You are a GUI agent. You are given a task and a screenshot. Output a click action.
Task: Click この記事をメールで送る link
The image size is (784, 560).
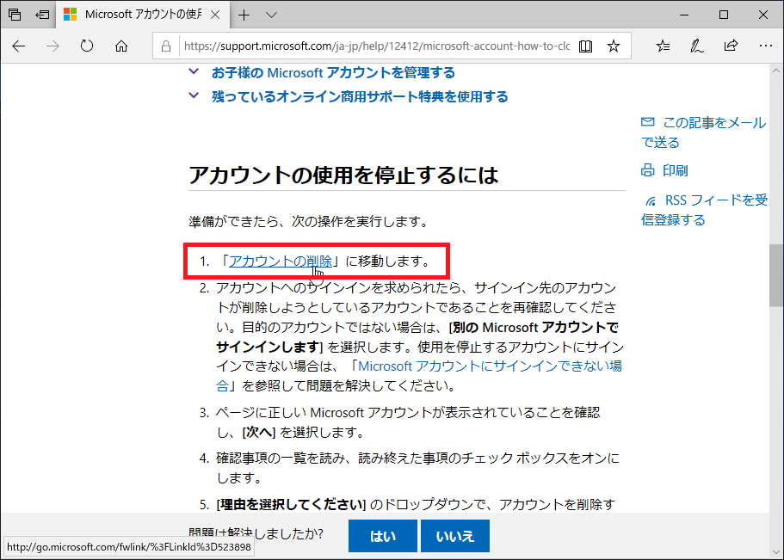(703, 132)
